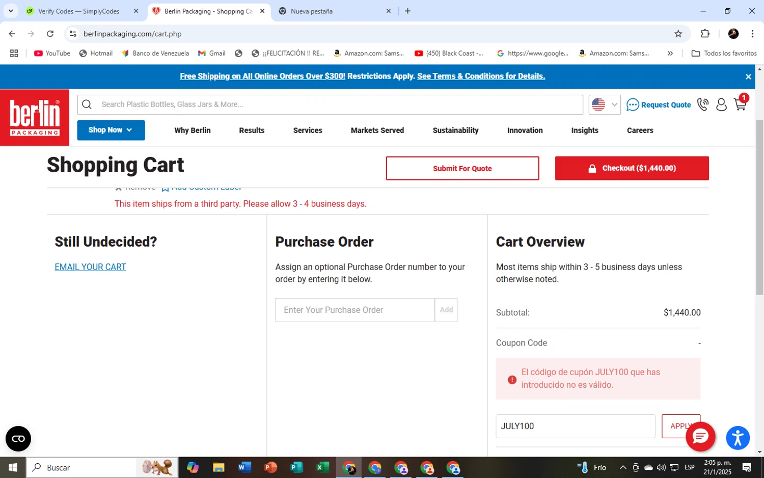Open the phone contact icon
Image resolution: width=764 pixels, height=478 pixels.
[703, 104]
